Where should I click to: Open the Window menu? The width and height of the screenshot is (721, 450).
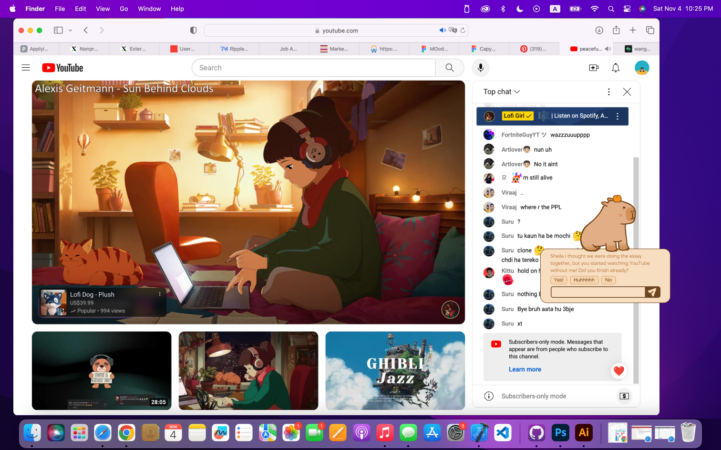tap(149, 9)
